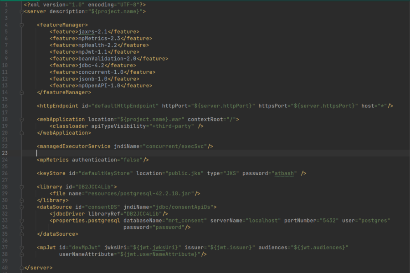Collapse the consentDS dataSource block
Screen dimensions: 410x273
(x=21, y=207)
